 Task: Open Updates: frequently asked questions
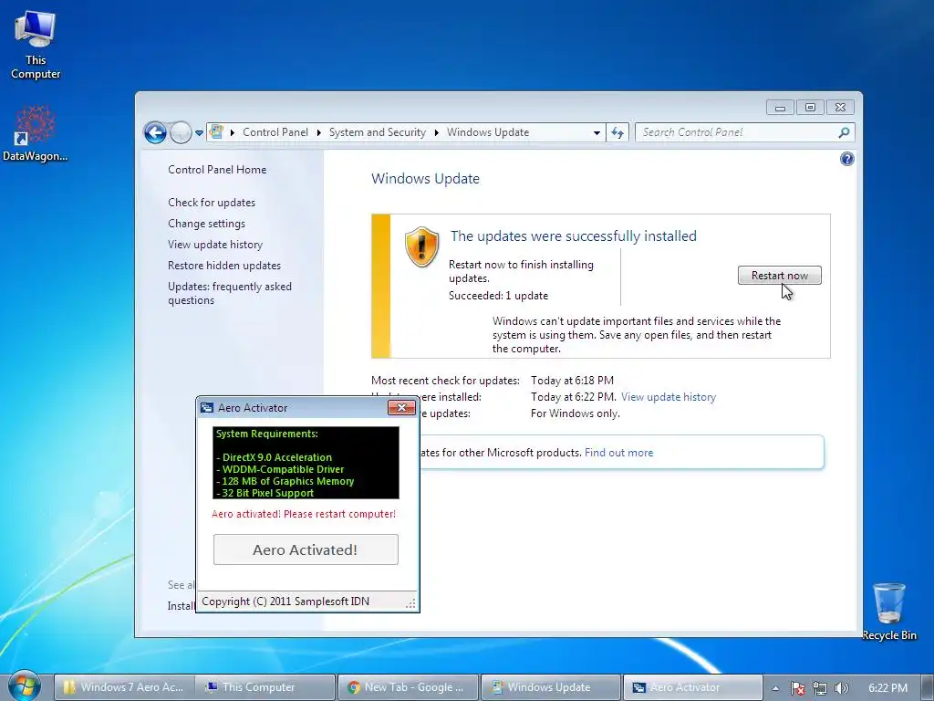pos(229,293)
